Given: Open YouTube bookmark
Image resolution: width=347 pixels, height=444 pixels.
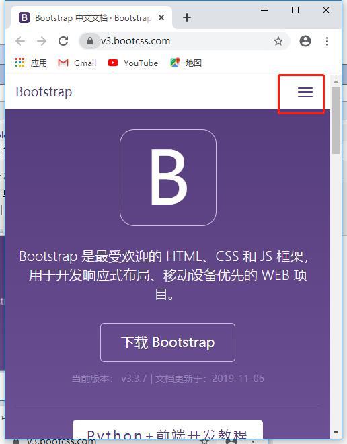Looking at the screenshot, I should coord(132,63).
